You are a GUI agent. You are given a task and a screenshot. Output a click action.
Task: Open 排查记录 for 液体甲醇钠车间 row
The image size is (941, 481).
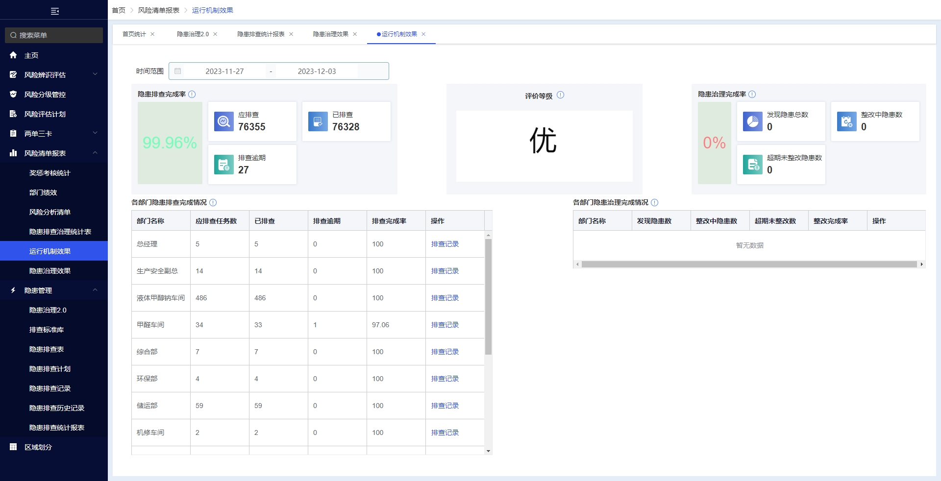445,298
